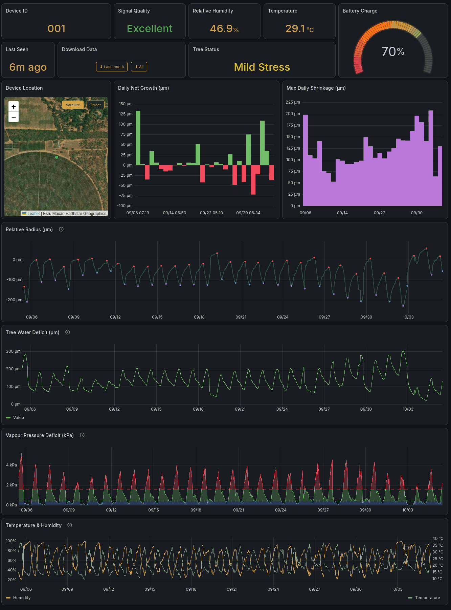Click the Download Data panel title
451x610 pixels.
79,49
